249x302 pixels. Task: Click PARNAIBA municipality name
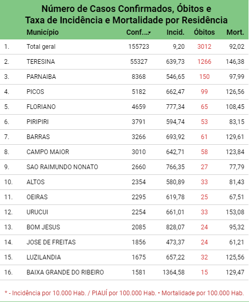41,77
